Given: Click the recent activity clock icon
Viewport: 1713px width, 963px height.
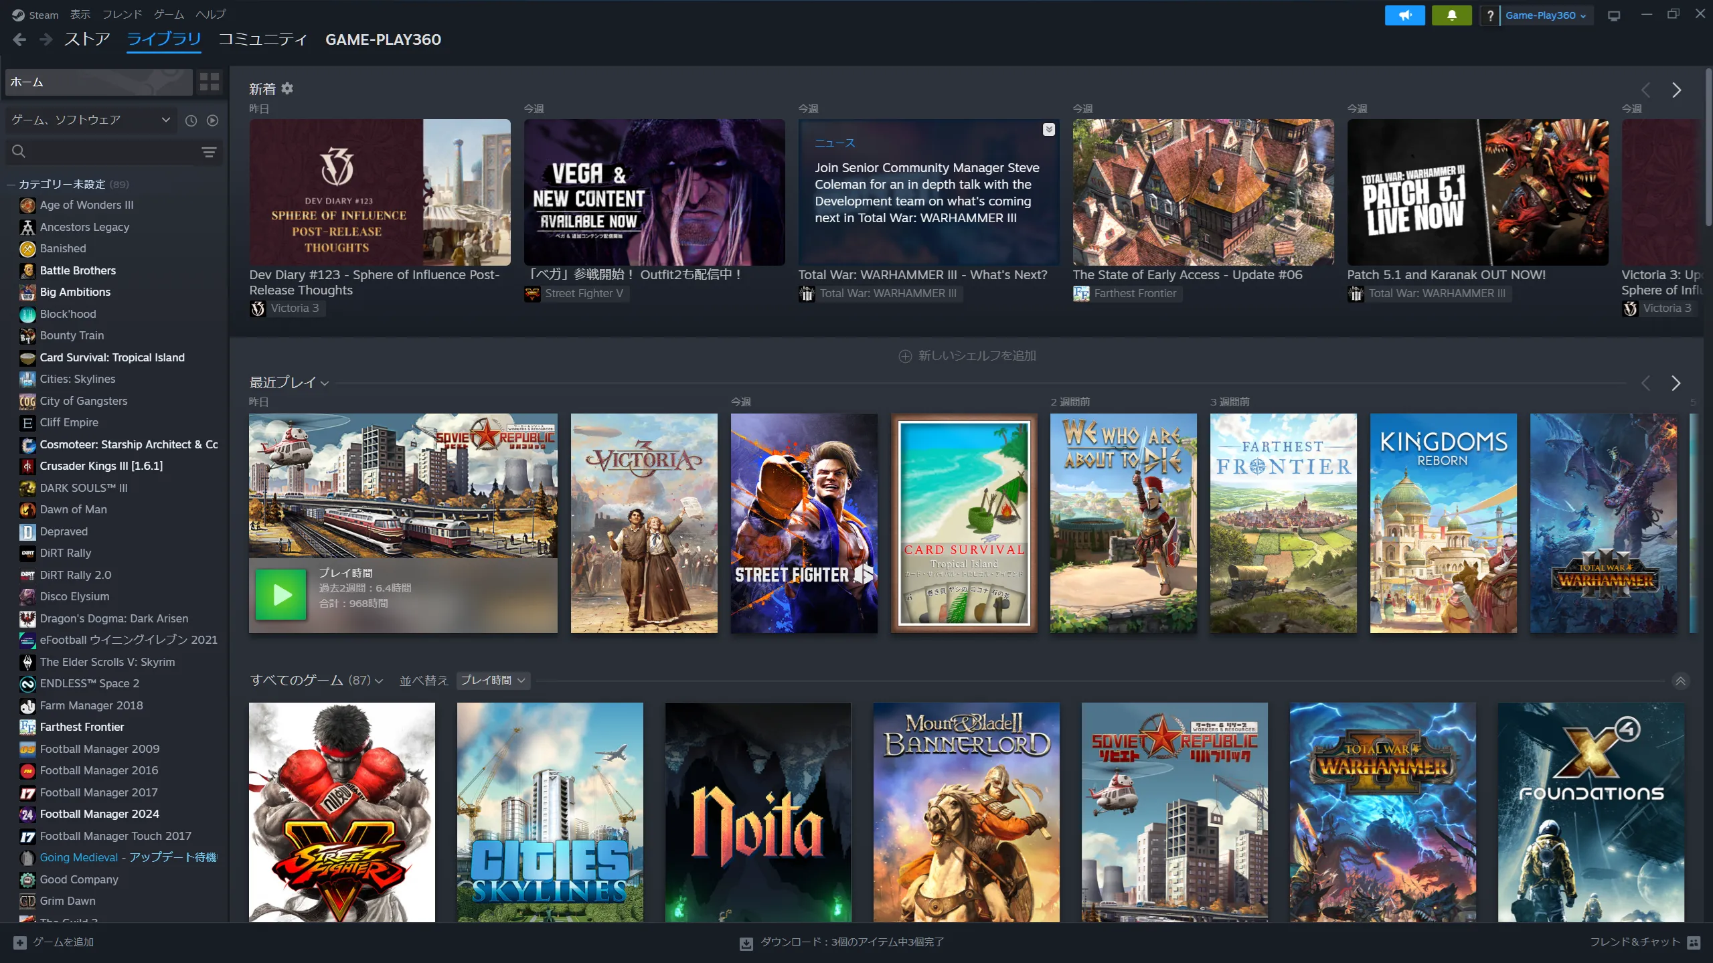Looking at the screenshot, I should pos(191,120).
